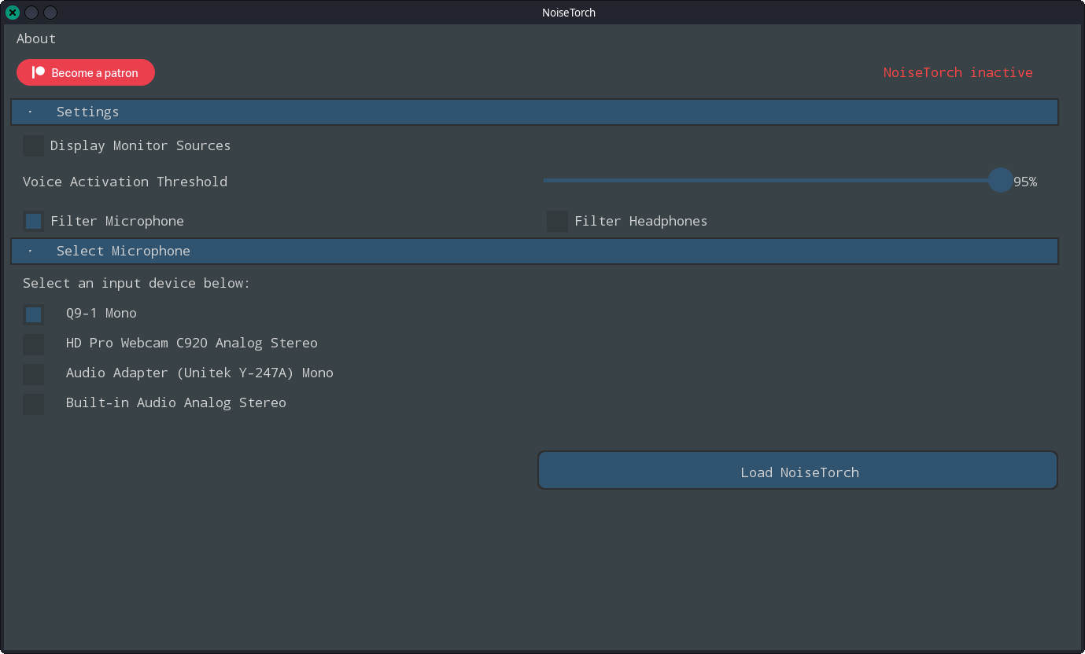1085x654 pixels.
Task: Click the Voice Activation Threshold slider handle
Action: [x=1000, y=180]
